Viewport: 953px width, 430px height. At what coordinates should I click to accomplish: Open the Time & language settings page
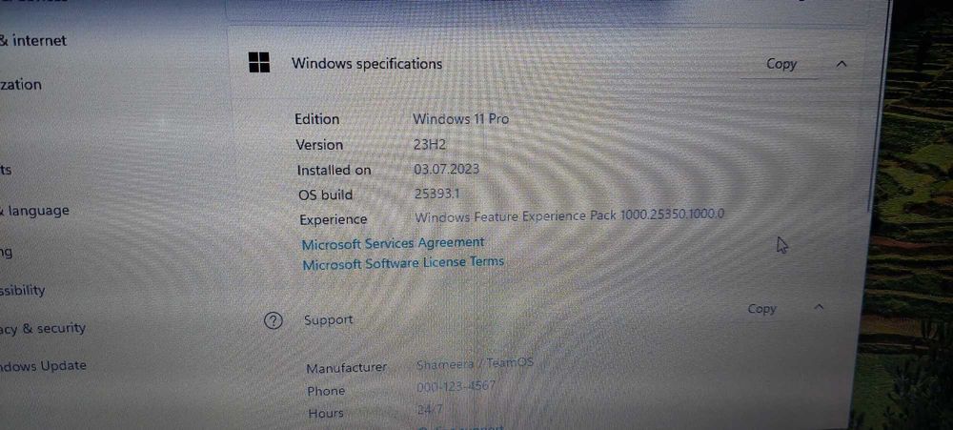(34, 211)
